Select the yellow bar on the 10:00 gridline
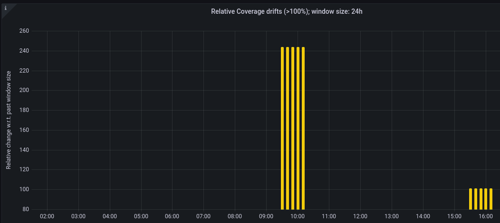This screenshot has height=223, width=500. [x=298, y=128]
